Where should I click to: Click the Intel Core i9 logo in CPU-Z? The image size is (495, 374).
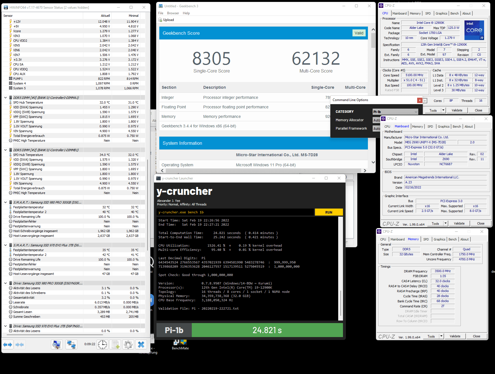pos(474,30)
